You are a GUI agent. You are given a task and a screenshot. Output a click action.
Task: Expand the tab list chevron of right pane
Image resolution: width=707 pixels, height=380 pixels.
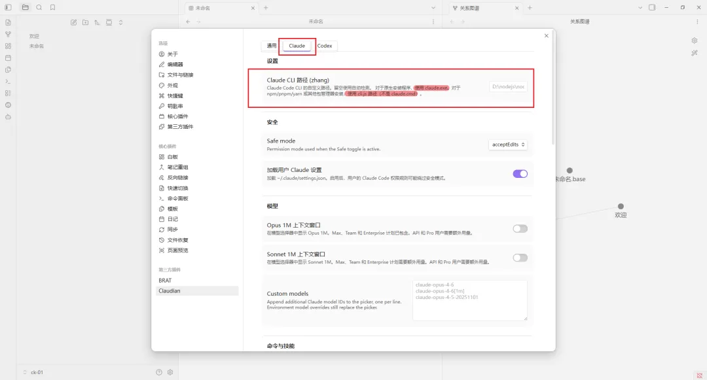click(x=640, y=8)
